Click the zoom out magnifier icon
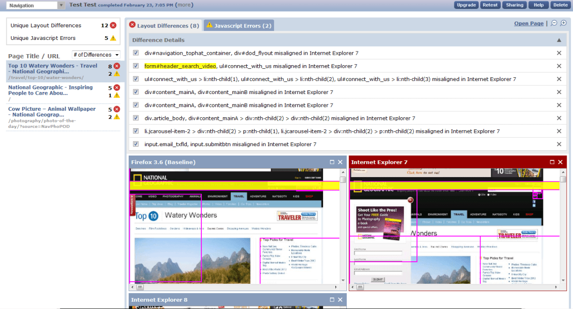The image size is (573, 309). (554, 23)
